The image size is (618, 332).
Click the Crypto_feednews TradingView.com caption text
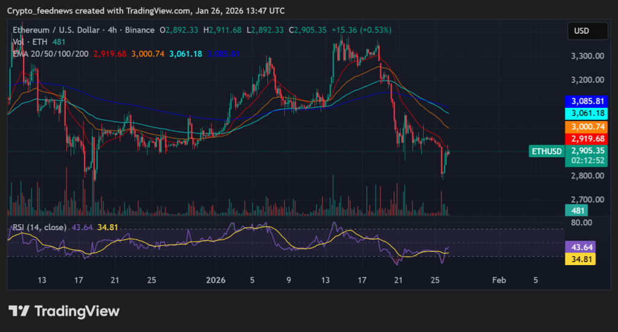pos(146,11)
